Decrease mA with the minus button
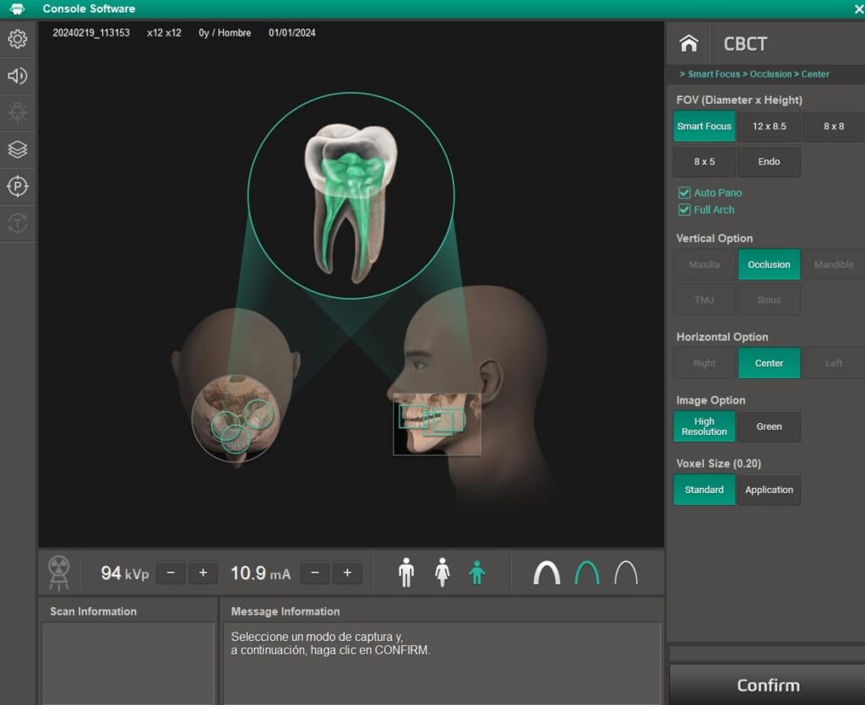Image resolution: width=865 pixels, height=705 pixels. pyautogui.click(x=315, y=573)
